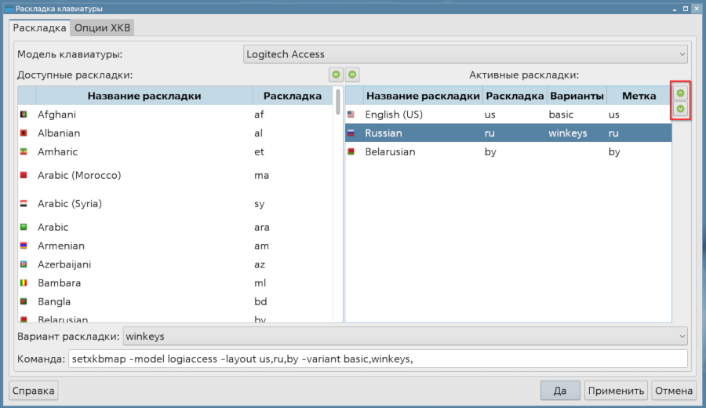Viewport: 706px width, 408px height.
Task: Confirm with the Да button
Action: click(x=560, y=391)
